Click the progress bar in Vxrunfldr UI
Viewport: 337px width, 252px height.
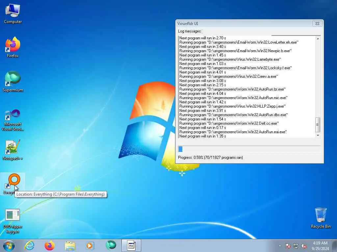249,149
